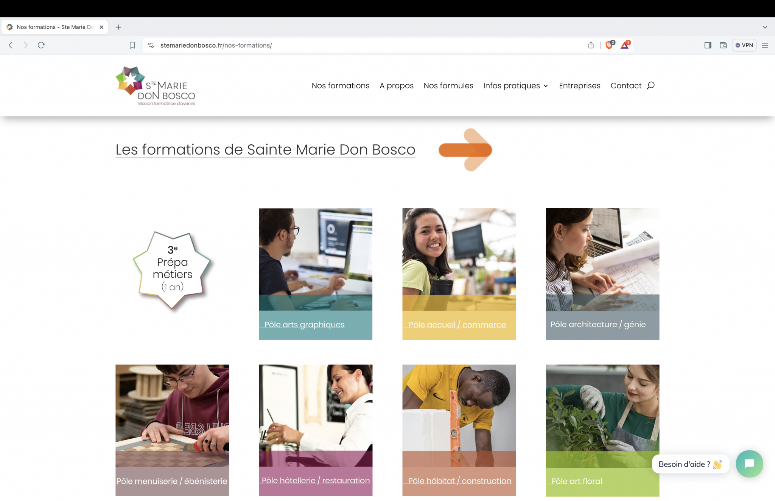Open the Brave Wallet icon
Image resolution: width=775 pixels, height=501 pixels.
coord(723,45)
